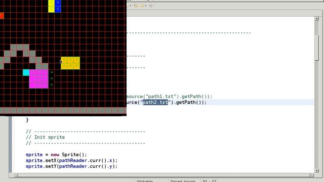Click the topmost green A letter
Screen dimensions: 324x182
click(x=52, y=72)
